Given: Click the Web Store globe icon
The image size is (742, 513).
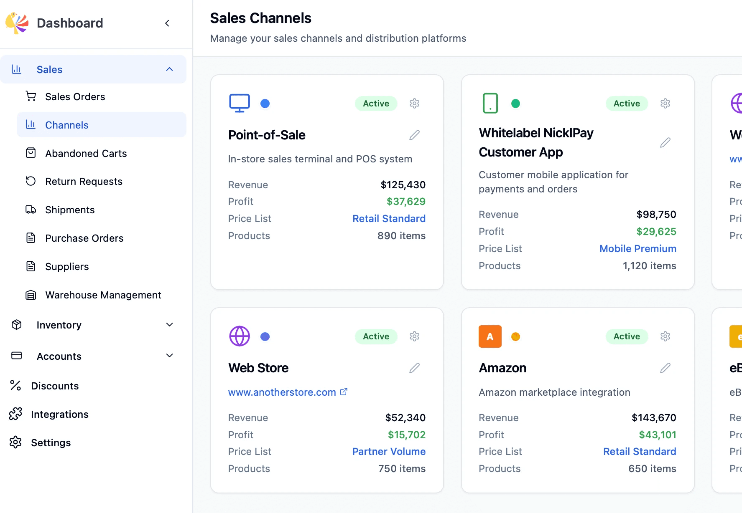Looking at the screenshot, I should click(x=240, y=336).
